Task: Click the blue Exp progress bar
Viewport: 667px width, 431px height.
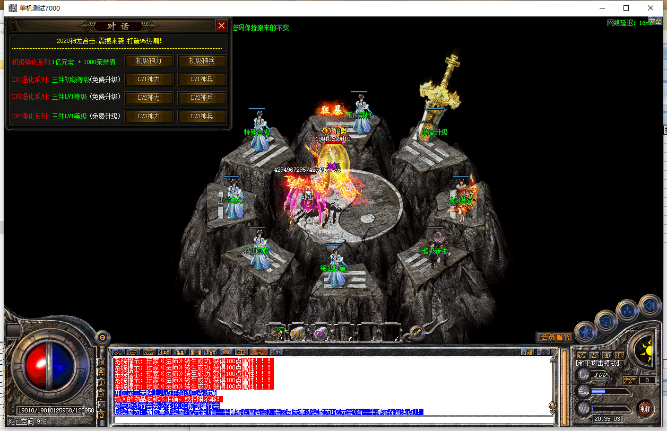Action: click(611, 391)
